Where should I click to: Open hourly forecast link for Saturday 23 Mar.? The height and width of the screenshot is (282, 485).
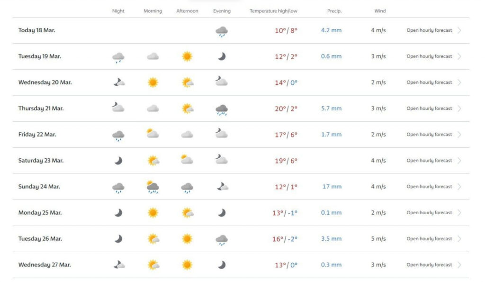click(429, 161)
